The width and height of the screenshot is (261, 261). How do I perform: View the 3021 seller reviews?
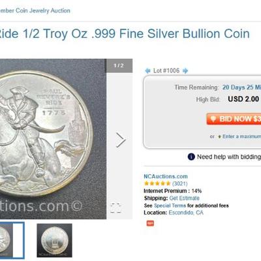pos(180,183)
